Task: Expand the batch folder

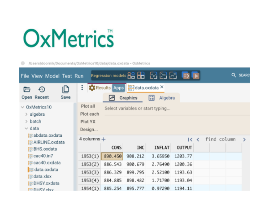Action: point(26,122)
